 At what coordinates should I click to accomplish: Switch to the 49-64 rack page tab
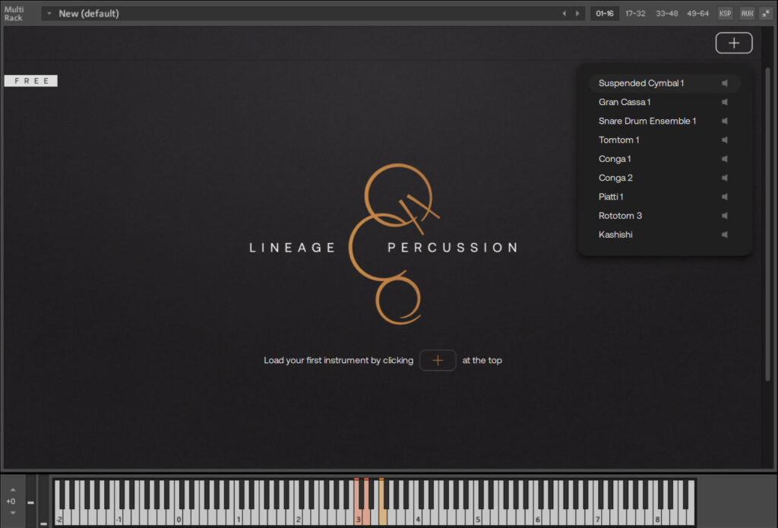click(697, 14)
